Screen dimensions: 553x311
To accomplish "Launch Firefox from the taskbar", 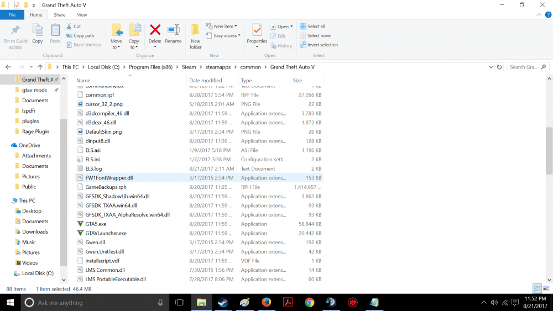I will coord(267,303).
